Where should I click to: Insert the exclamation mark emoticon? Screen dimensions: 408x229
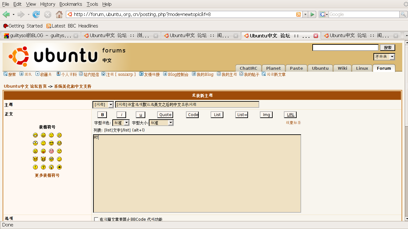(x=35, y=167)
